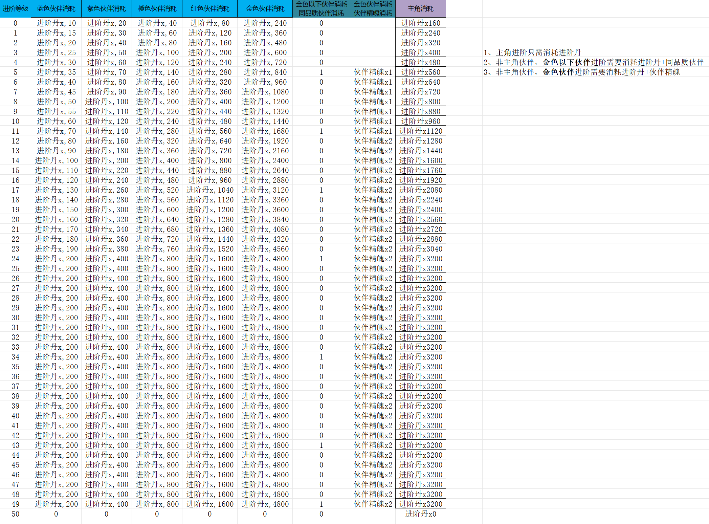Click cell 进阶丹x1120 in 主角消耗 column
The height and width of the screenshot is (524, 709).
420,131
